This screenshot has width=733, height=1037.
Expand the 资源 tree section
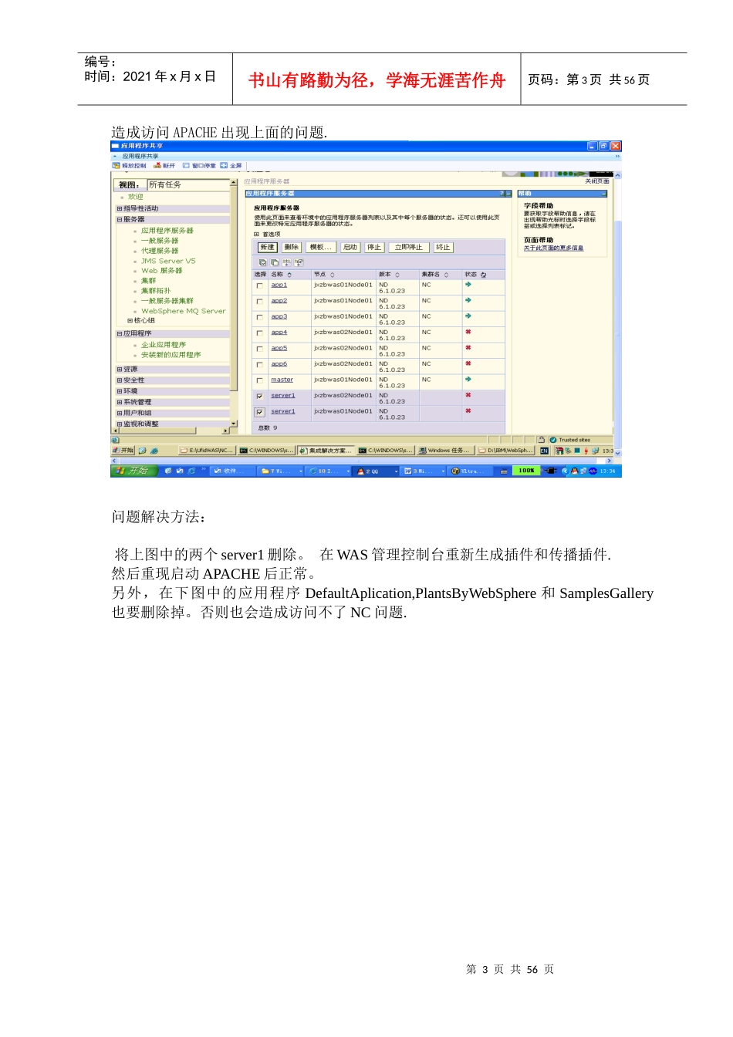coord(120,370)
